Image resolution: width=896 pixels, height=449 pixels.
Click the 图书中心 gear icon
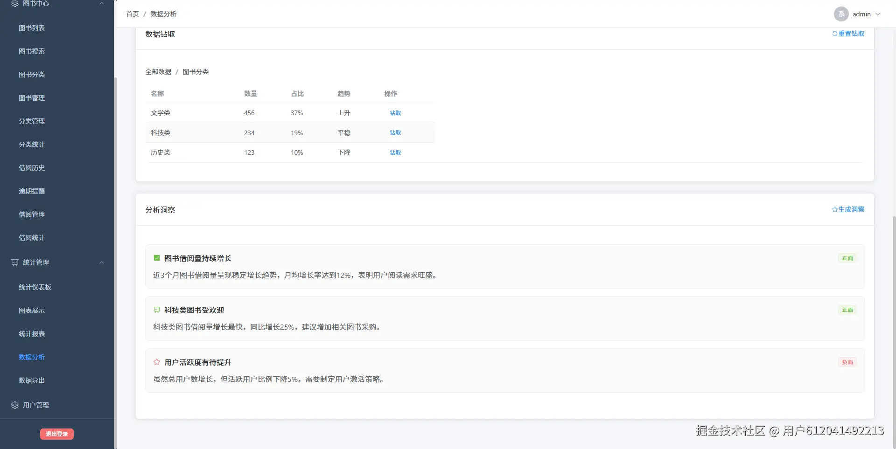(14, 4)
